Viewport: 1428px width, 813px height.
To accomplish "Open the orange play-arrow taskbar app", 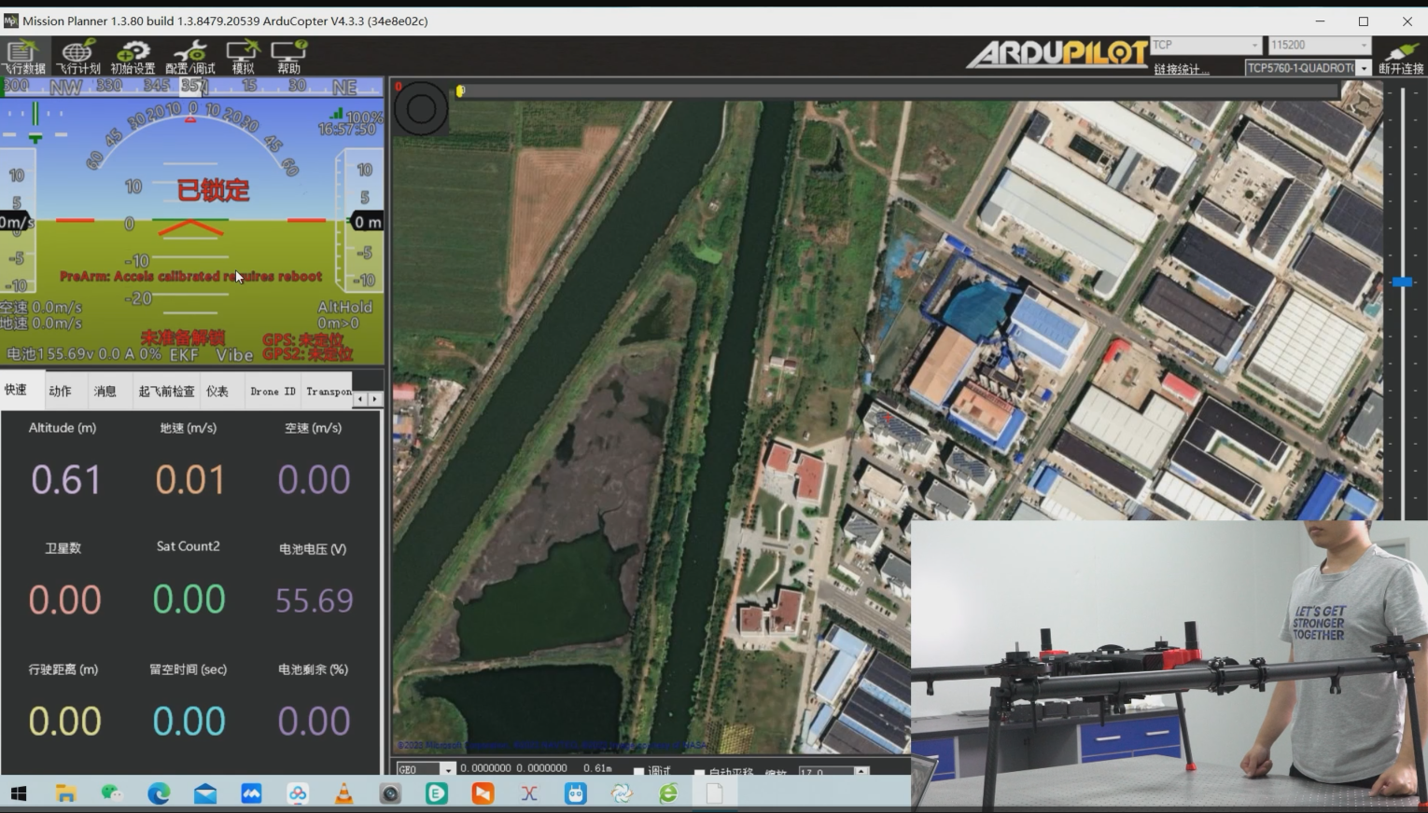I will click(483, 793).
